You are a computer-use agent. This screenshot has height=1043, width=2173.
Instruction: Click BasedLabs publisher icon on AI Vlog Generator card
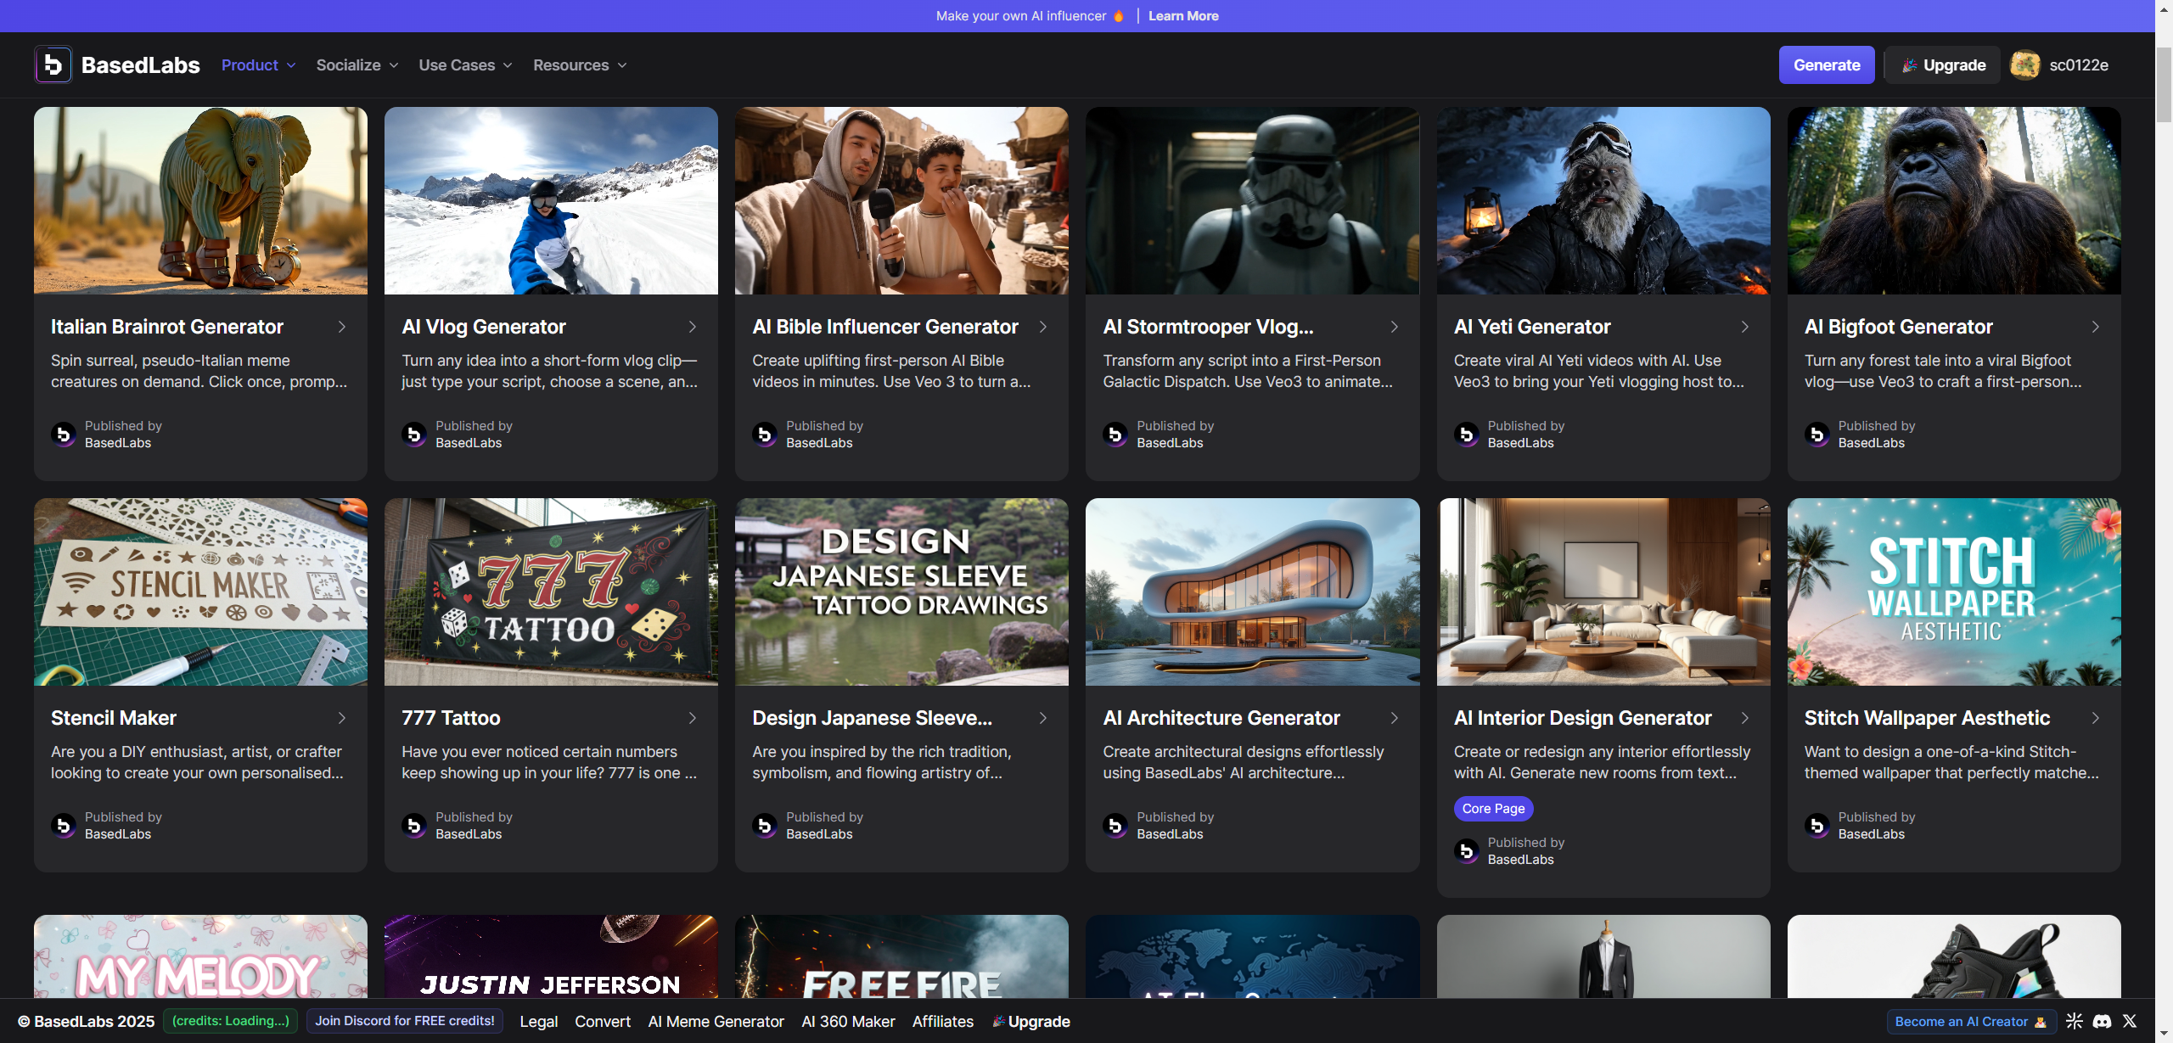(414, 435)
